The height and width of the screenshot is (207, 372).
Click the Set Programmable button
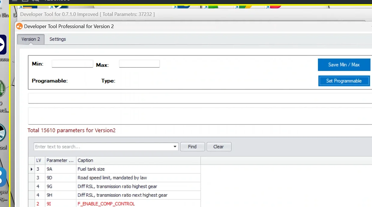coord(344,81)
